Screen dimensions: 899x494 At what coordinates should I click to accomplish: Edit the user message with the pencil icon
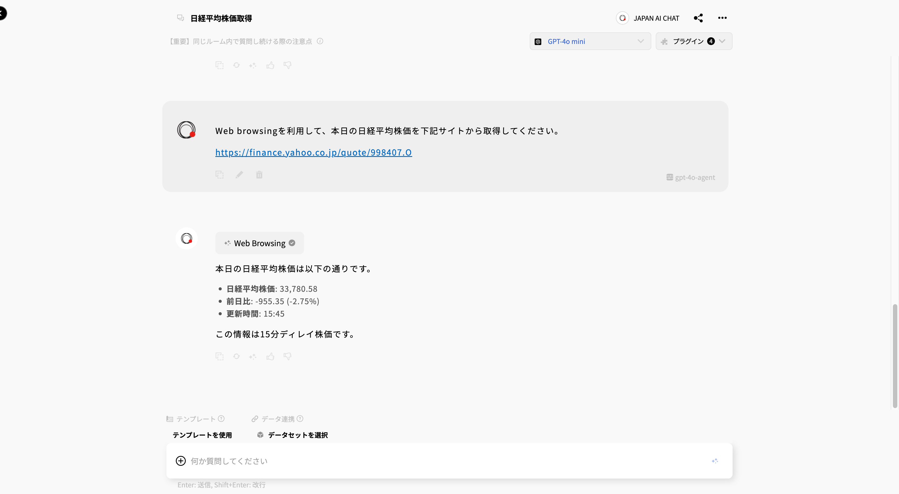click(x=239, y=174)
